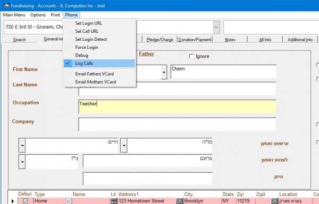Tick the Ignore checkbox
Viewport: 319px width, 204px height.
click(x=191, y=56)
